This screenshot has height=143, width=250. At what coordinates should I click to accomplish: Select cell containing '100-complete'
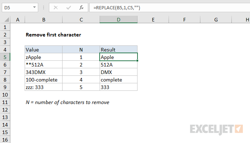point(44,80)
